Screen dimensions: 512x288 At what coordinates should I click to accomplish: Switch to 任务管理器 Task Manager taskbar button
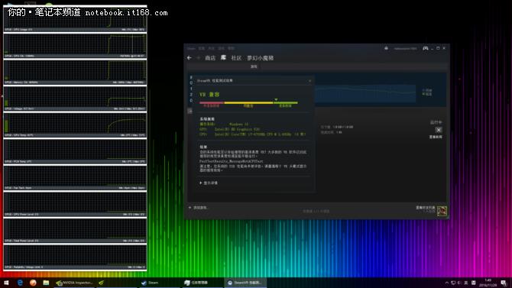point(203,283)
